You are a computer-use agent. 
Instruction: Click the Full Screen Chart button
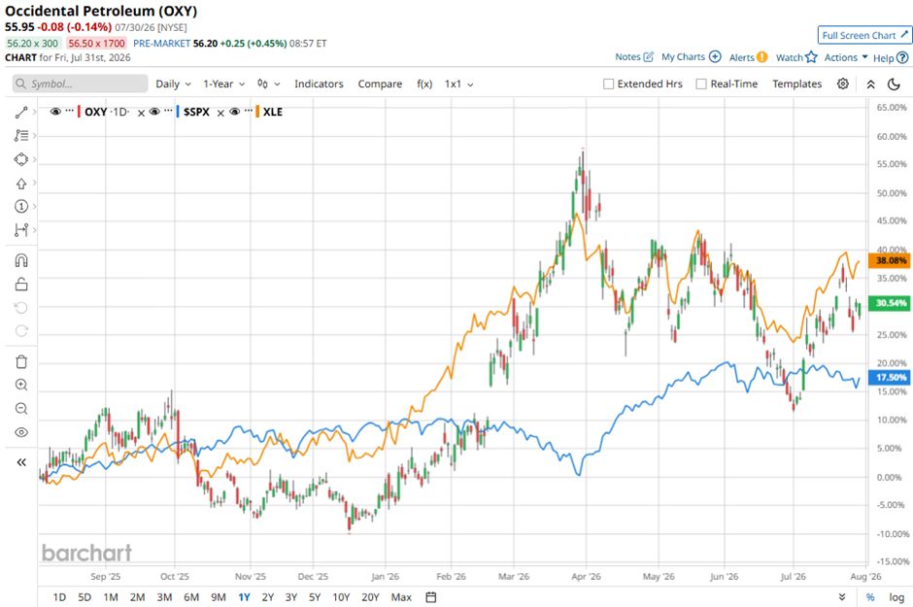[x=864, y=35]
